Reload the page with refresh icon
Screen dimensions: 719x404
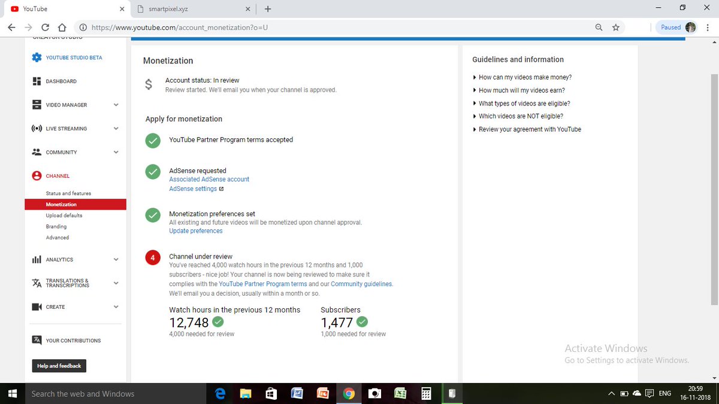[45, 28]
